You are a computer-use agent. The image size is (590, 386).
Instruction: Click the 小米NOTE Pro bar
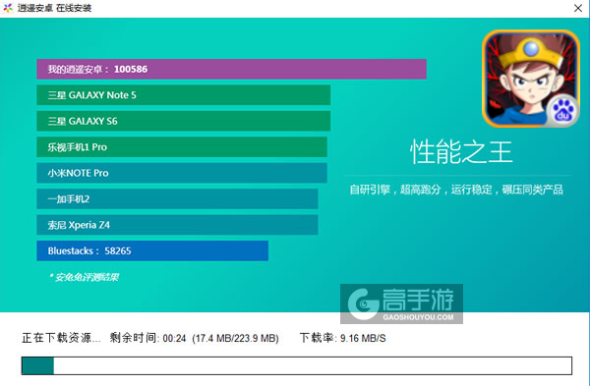(x=182, y=173)
